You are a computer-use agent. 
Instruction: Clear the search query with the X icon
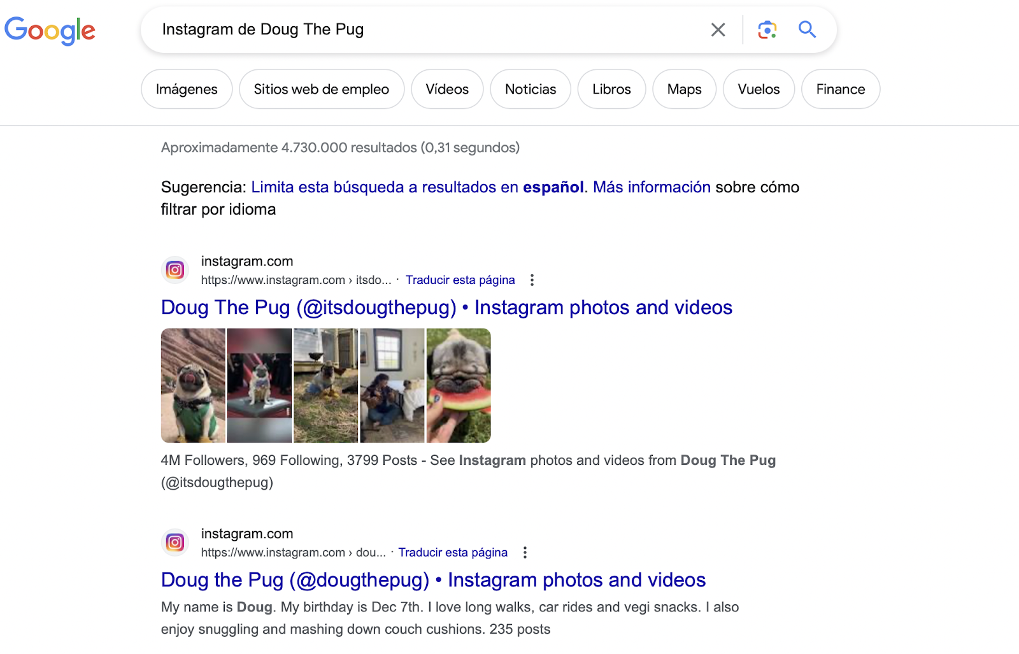pos(718,29)
